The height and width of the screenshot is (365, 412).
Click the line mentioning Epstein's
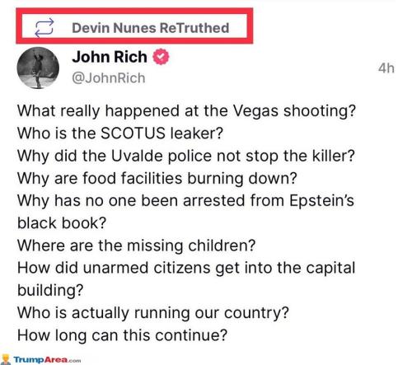[x=185, y=200]
